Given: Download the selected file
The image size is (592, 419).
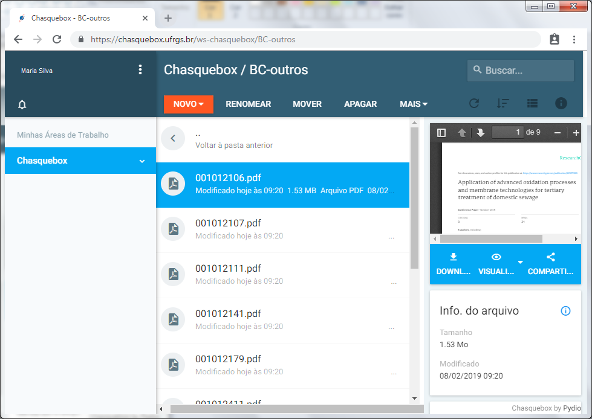Looking at the screenshot, I should (x=454, y=264).
